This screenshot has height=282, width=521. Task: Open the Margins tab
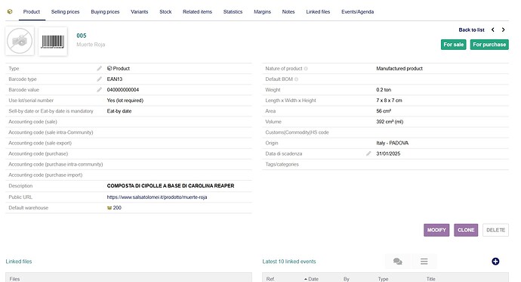click(263, 11)
